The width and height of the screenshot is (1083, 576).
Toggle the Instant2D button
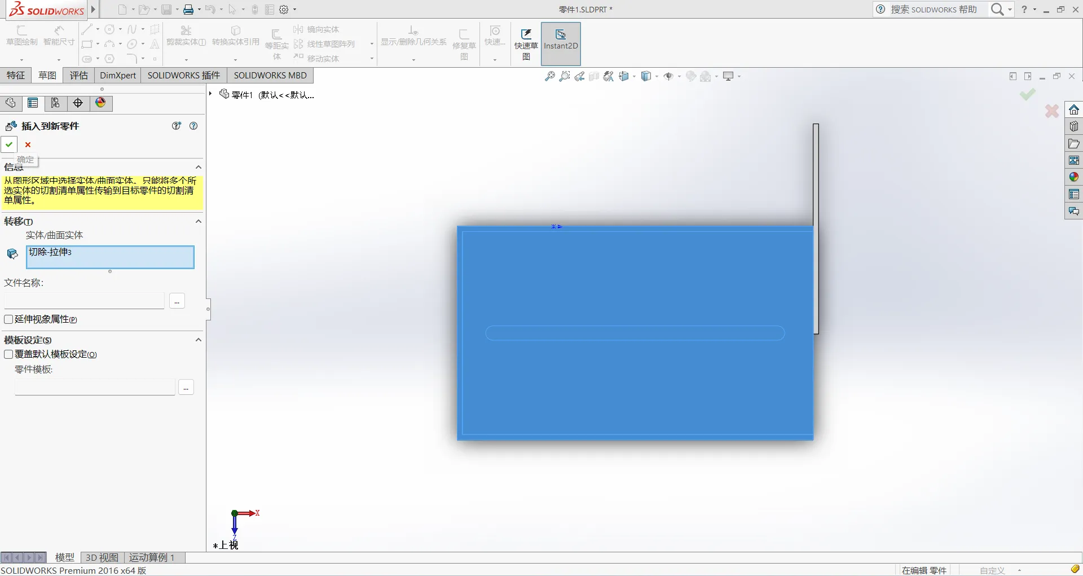click(x=561, y=43)
